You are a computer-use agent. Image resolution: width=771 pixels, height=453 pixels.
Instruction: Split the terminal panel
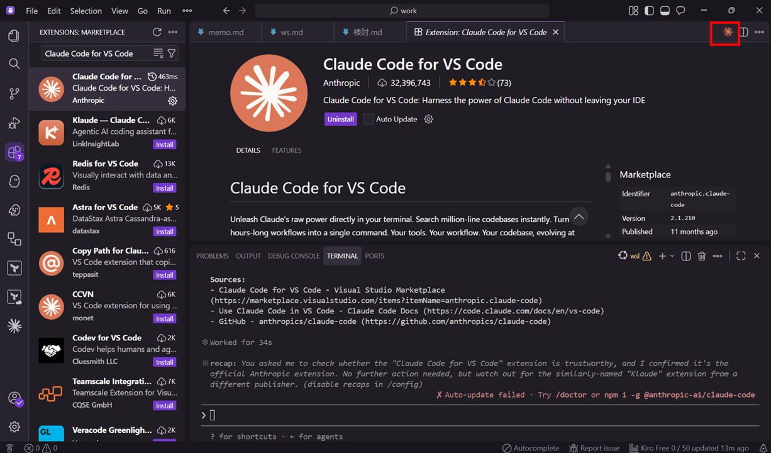[x=686, y=256]
